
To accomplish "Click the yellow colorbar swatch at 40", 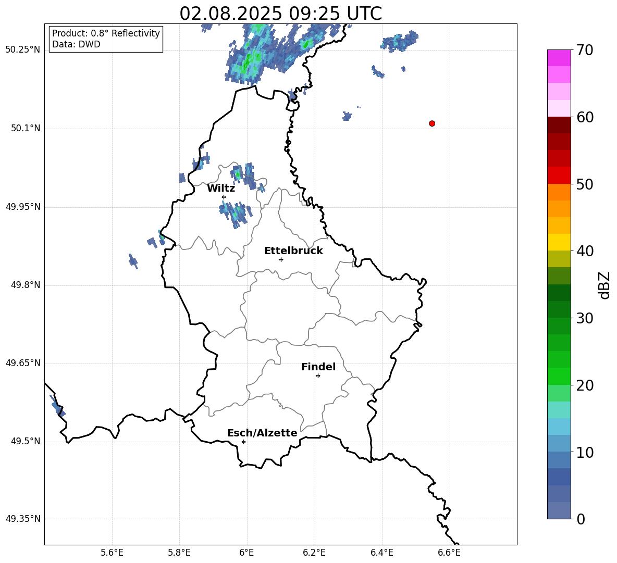I will point(559,242).
